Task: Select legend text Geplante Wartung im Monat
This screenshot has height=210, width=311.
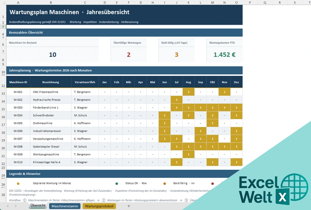Action: [x=52, y=183]
